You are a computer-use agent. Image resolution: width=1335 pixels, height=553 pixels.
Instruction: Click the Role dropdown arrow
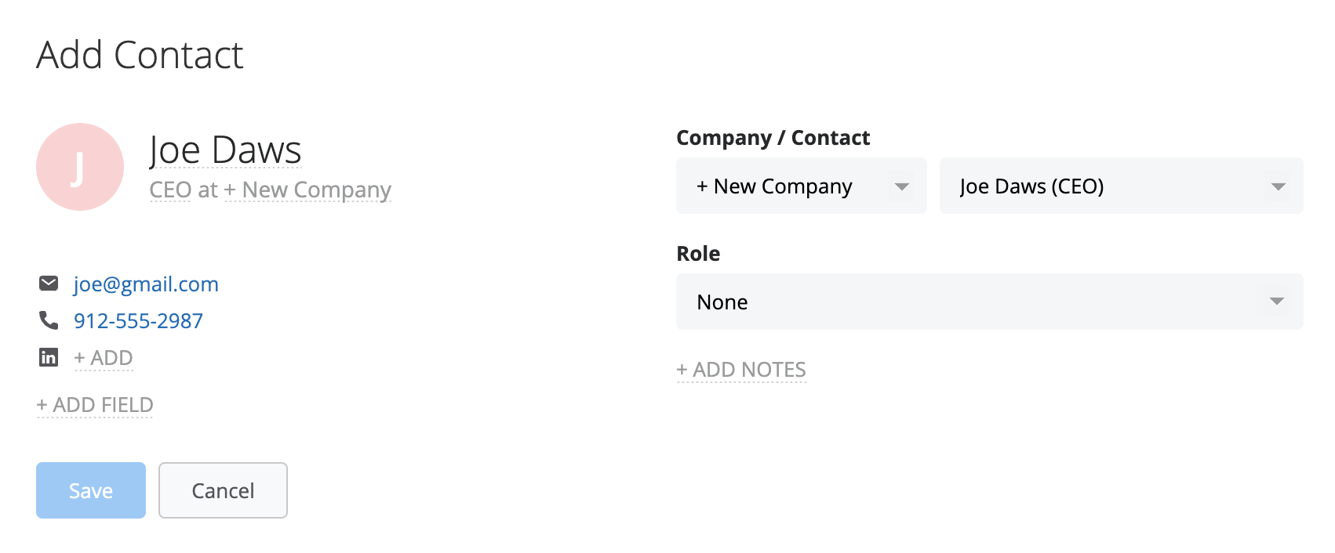1277,302
